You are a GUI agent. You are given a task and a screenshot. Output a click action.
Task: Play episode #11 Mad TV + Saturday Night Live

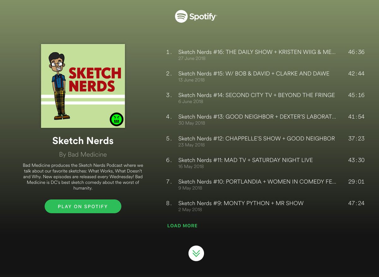point(245,160)
